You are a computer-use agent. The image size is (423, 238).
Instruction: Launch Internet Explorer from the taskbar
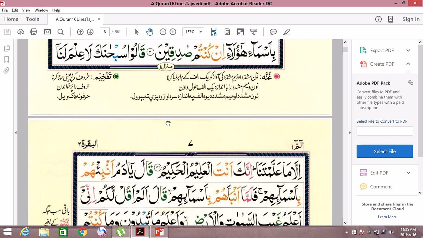click(x=25, y=232)
